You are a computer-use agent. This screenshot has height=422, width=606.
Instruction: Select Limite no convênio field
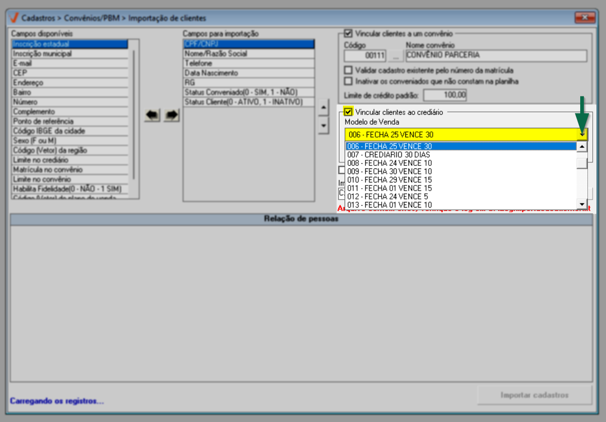[70, 179]
